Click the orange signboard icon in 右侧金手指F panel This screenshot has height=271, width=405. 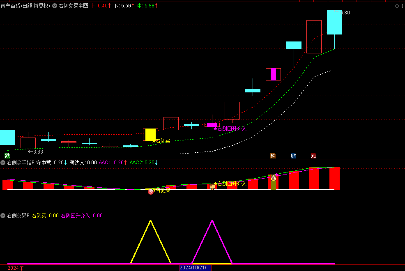212,186
